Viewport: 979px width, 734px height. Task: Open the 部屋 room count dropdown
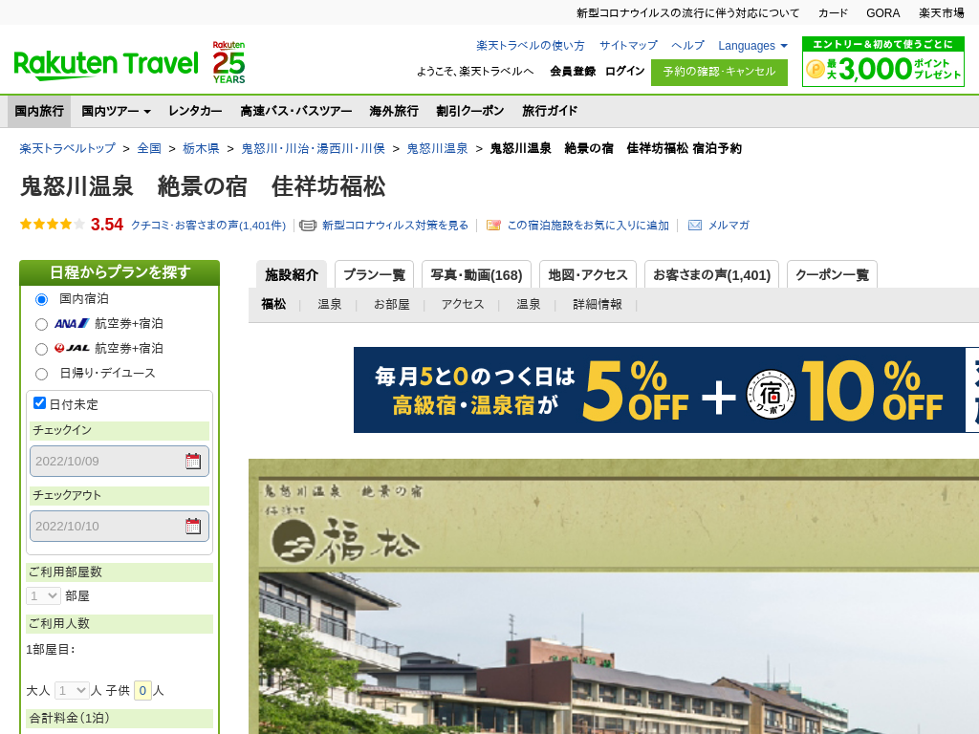[x=43, y=596]
